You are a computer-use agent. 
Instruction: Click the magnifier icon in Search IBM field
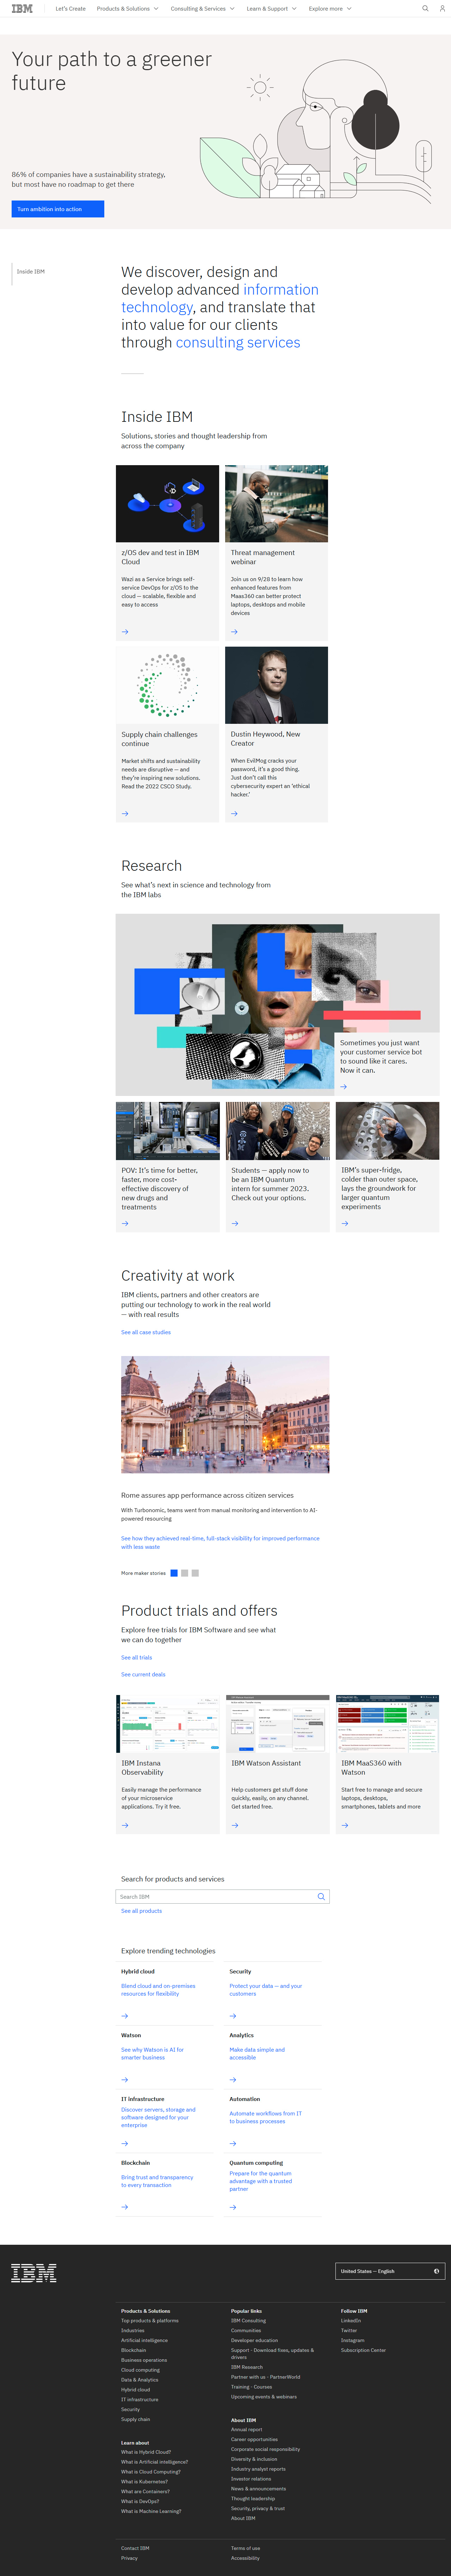coord(321,1897)
